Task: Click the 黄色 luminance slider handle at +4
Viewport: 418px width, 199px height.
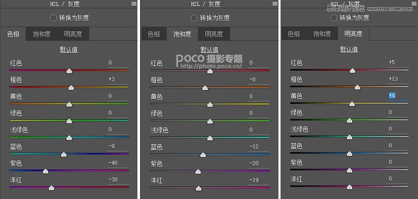Action: [x=352, y=104]
